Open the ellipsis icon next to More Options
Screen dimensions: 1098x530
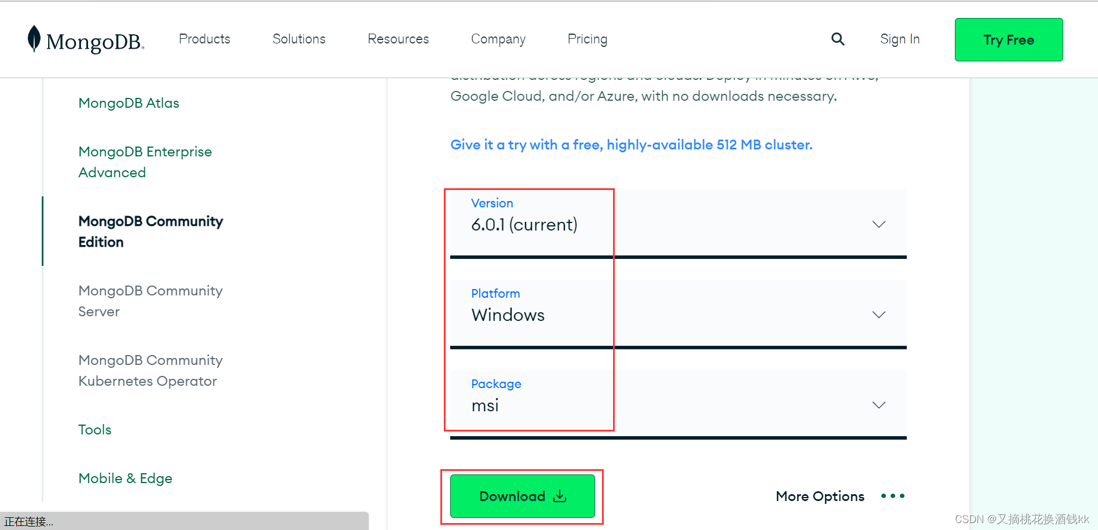coord(893,496)
